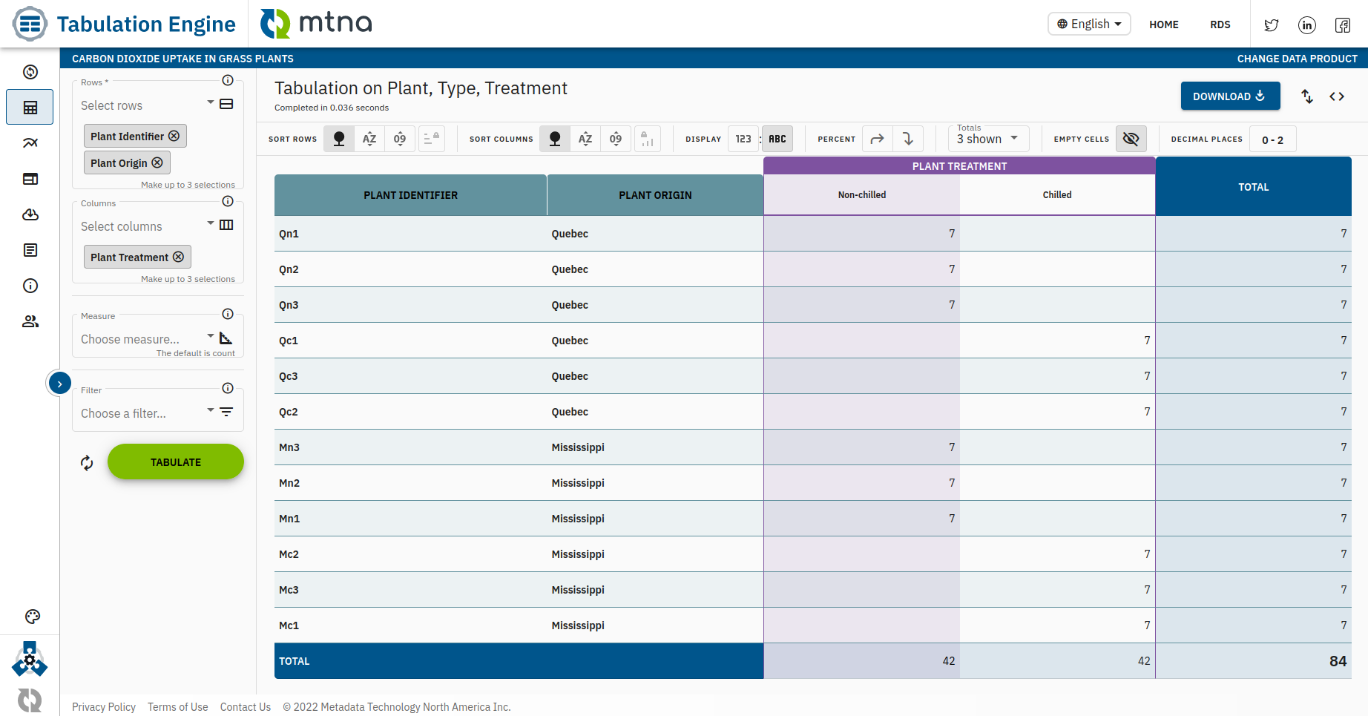Sort rows alphabetically with the AZ button
The height and width of the screenshot is (716, 1368).
(369, 139)
